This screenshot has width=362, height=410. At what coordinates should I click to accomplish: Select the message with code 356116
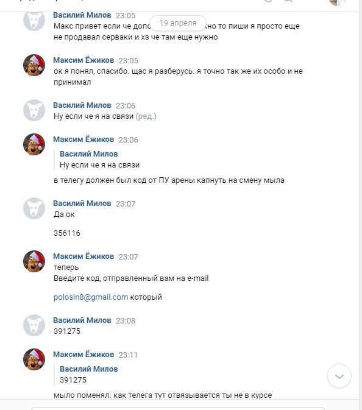click(x=67, y=233)
